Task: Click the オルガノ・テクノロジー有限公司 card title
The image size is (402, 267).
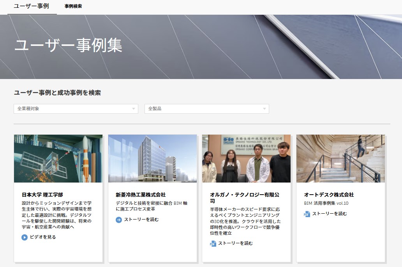Action: click(x=245, y=198)
